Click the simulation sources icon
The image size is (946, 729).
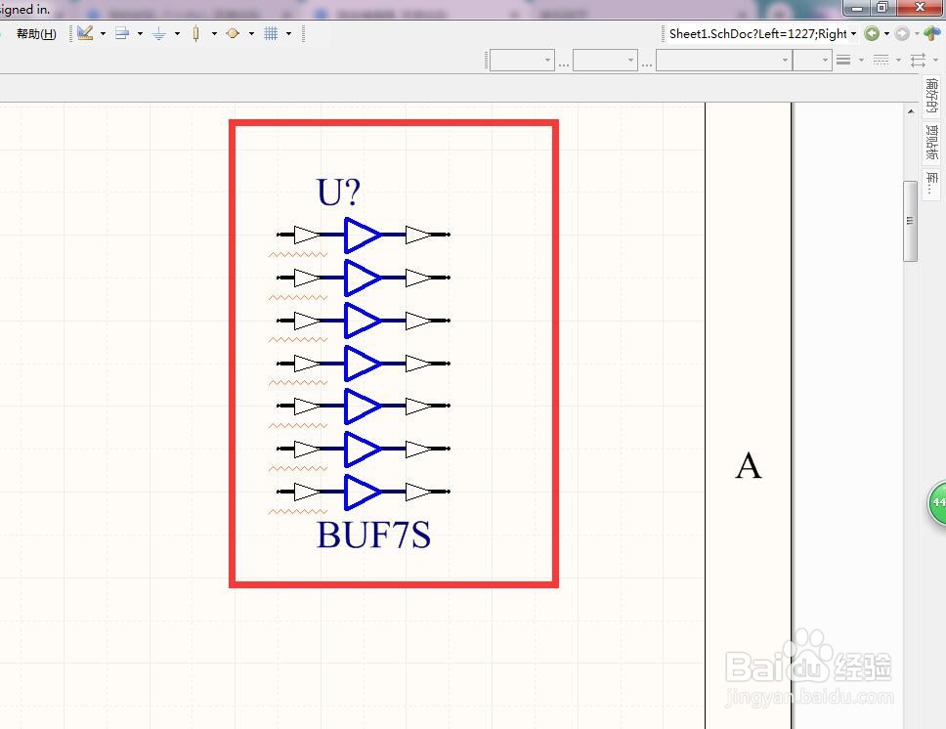tap(233, 33)
